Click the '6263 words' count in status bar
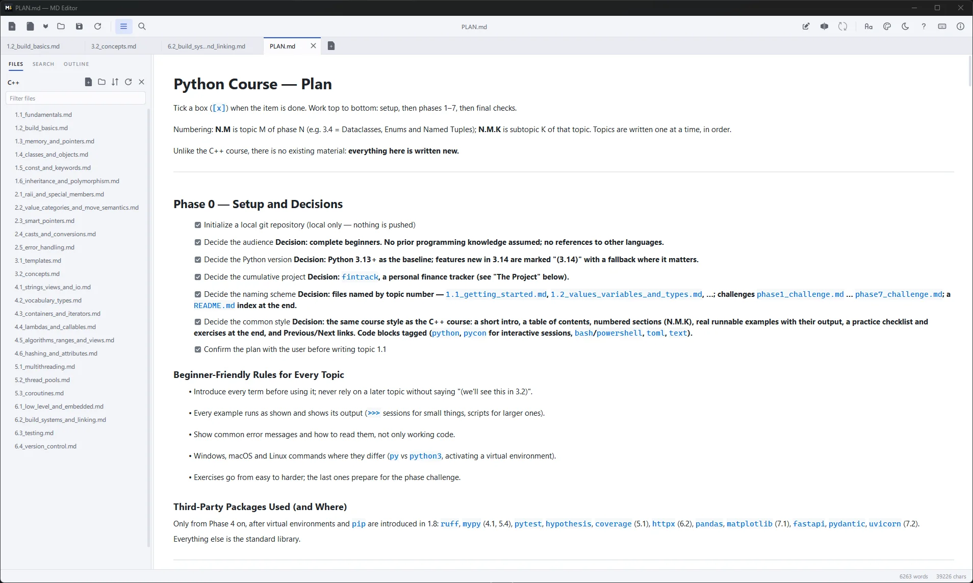Screen dimensions: 973x583 pos(914,576)
